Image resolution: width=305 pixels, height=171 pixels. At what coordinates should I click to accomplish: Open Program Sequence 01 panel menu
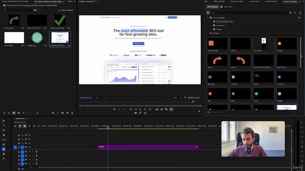pyautogui.click(x=98, y=1)
